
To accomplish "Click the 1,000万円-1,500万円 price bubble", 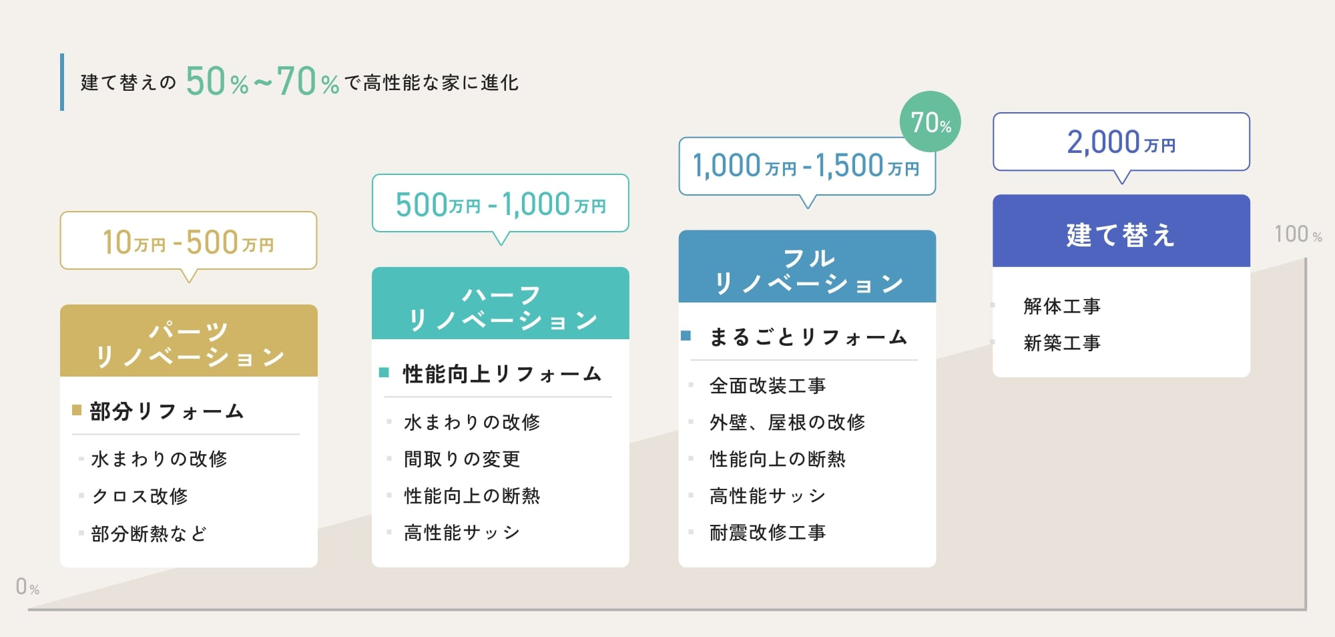I will click(807, 166).
